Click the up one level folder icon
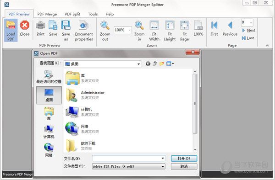 point(155,64)
